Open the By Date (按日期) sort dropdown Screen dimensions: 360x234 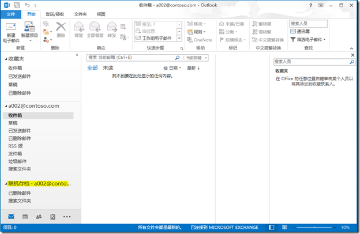172,68
